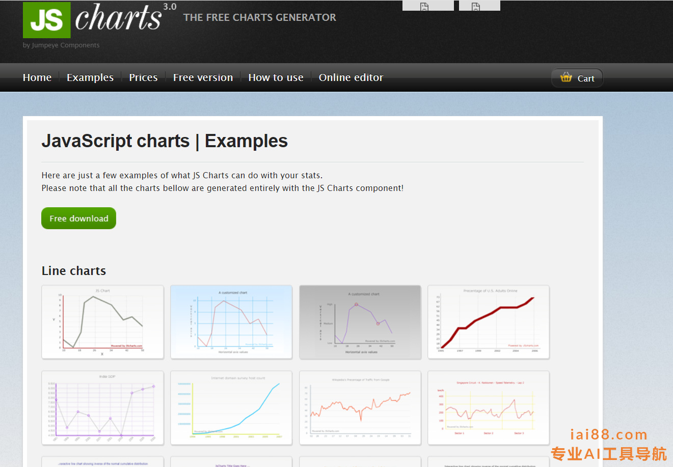
Task: Click the 'by Jumpeye Components' text
Action: pos(61,45)
